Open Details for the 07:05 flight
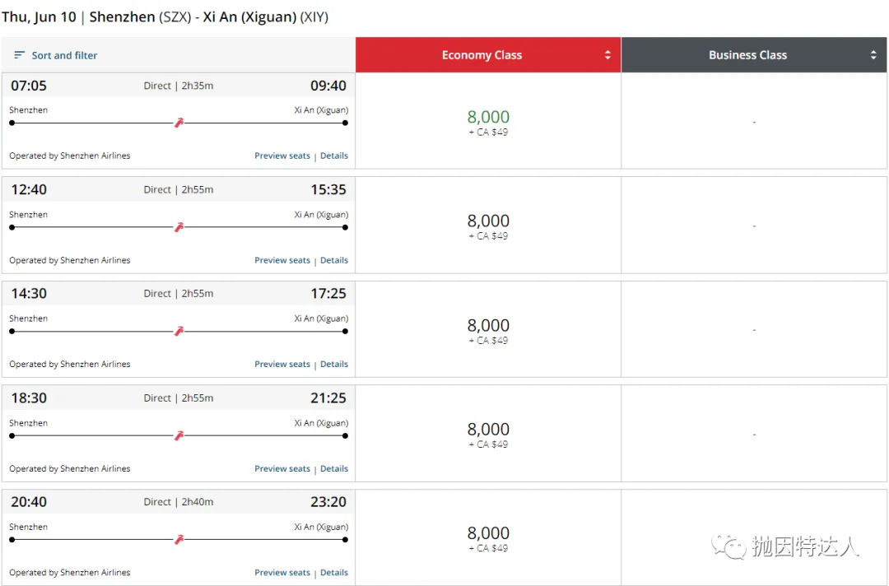 click(x=334, y=156)
